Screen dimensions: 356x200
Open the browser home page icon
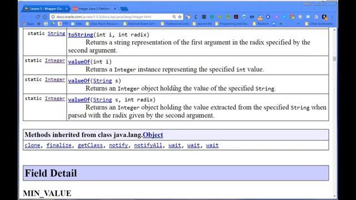coord(44,17)
